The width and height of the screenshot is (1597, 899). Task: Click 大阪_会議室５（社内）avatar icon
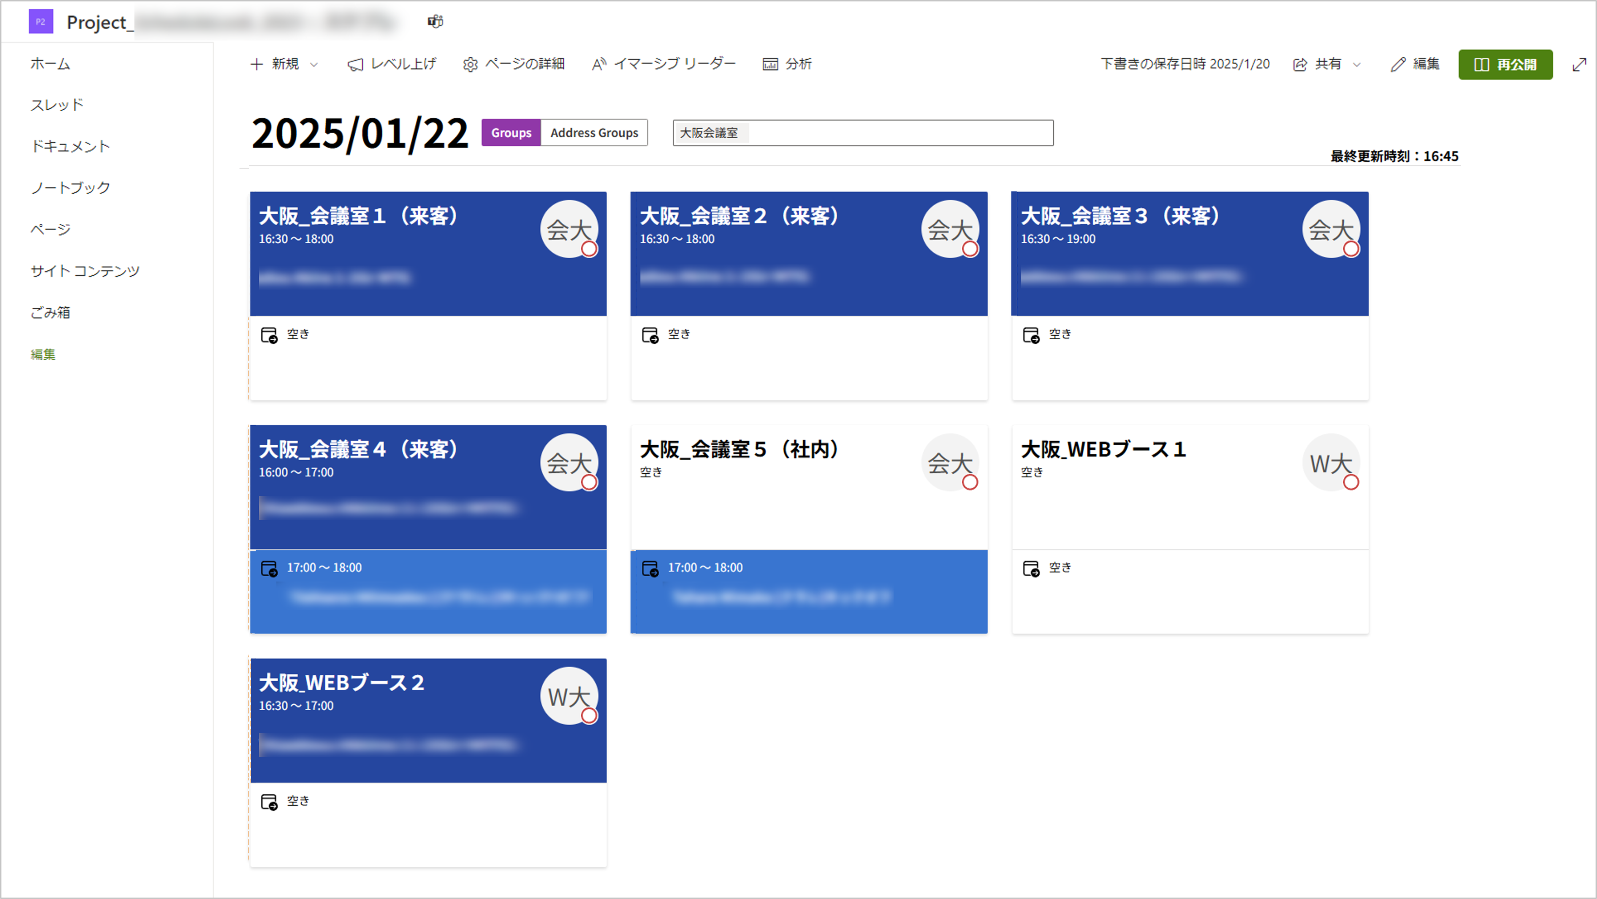tap(950, 462)
